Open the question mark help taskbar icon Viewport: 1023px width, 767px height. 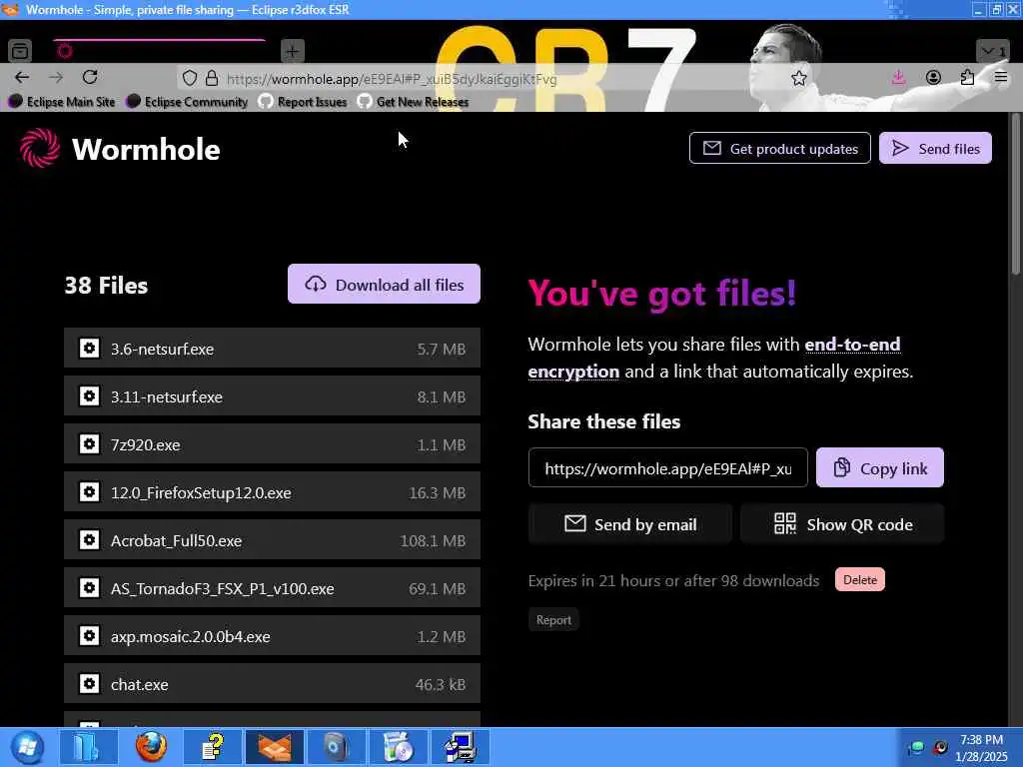[x=213, y=747]
